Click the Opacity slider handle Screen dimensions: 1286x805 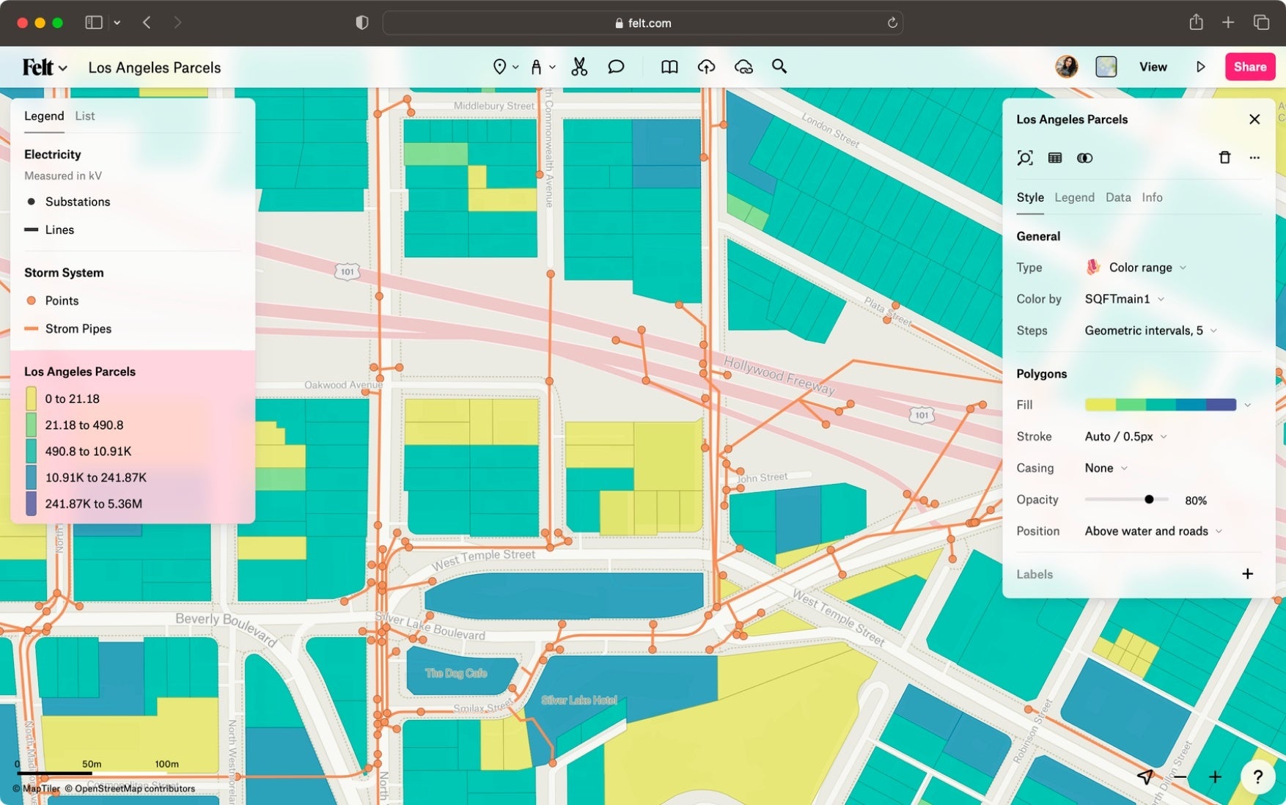(x=1149, y=499)
